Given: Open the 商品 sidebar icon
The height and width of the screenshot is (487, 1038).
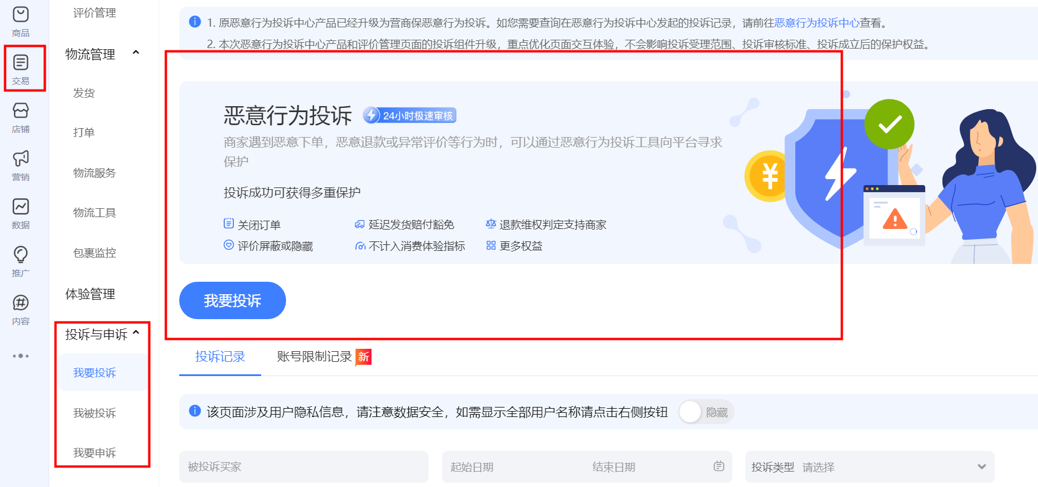Looking at the screenshot, I should coord(21,21).
